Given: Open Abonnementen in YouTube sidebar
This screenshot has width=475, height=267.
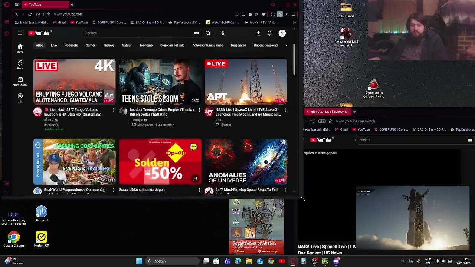Looking at the screenshot, I should pos(20,81).
